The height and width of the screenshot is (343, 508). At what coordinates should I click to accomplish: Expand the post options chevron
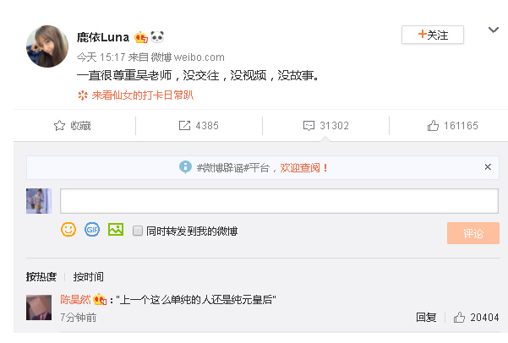(494, 31)
